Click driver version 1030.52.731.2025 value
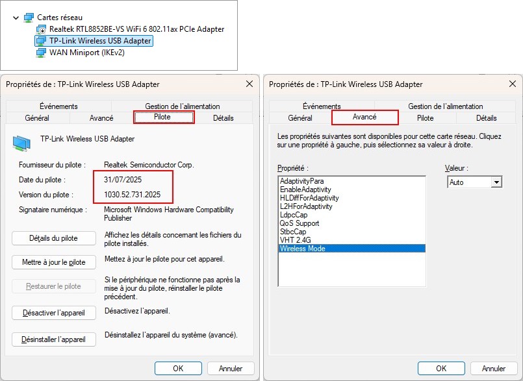This screenshot has width=523, height=381. tap(132, 195)
